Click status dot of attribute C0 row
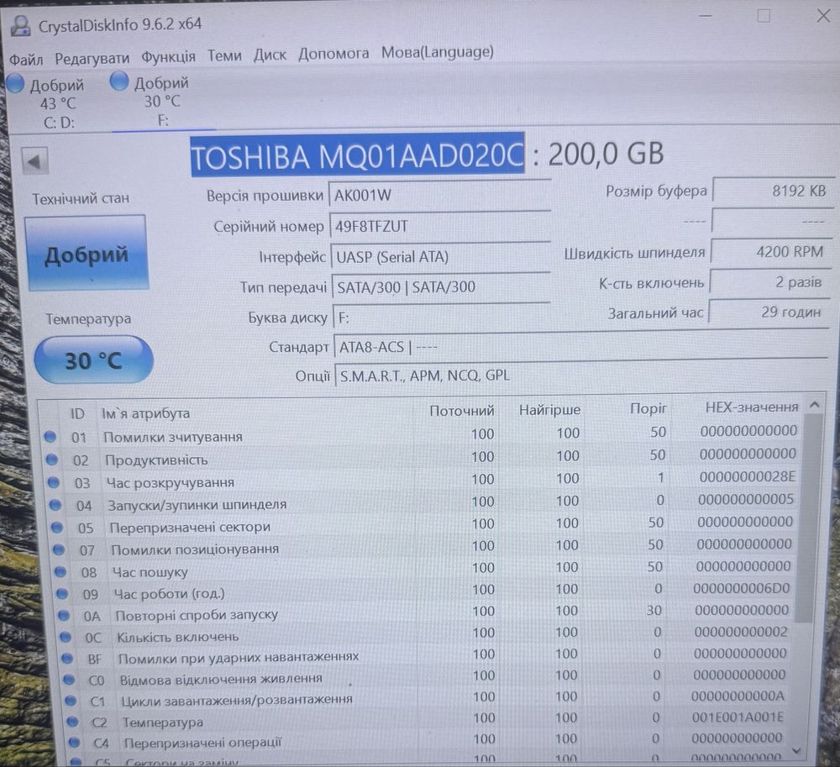The width and height of the screenshot is (840, 767). (x=69, y=680)
